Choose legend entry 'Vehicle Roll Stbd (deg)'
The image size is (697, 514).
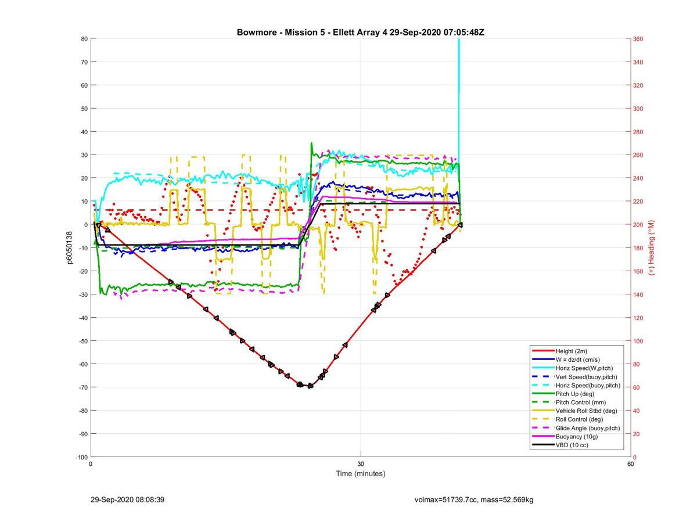pos(587,411)
